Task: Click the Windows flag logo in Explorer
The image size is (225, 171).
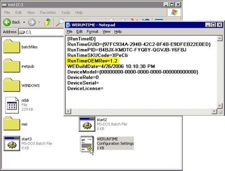Action: coord(174,13)
